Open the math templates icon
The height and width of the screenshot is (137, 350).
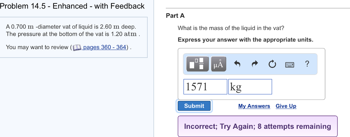point(197,64)
